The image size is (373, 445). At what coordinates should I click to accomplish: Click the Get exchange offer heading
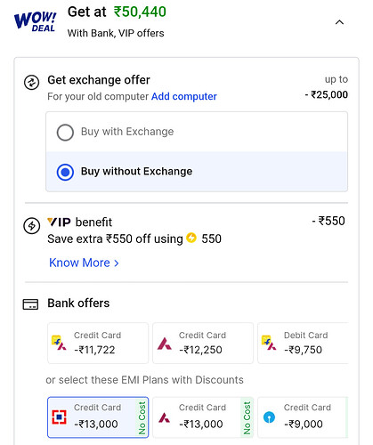coord(99,80)
